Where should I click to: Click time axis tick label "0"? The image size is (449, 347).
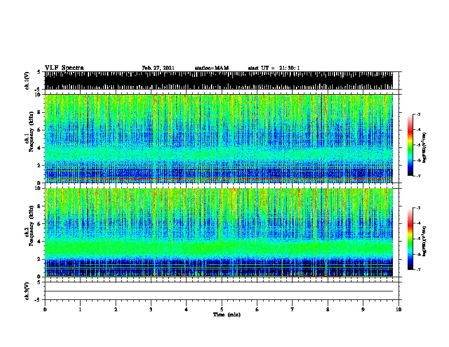click(45, 310)
